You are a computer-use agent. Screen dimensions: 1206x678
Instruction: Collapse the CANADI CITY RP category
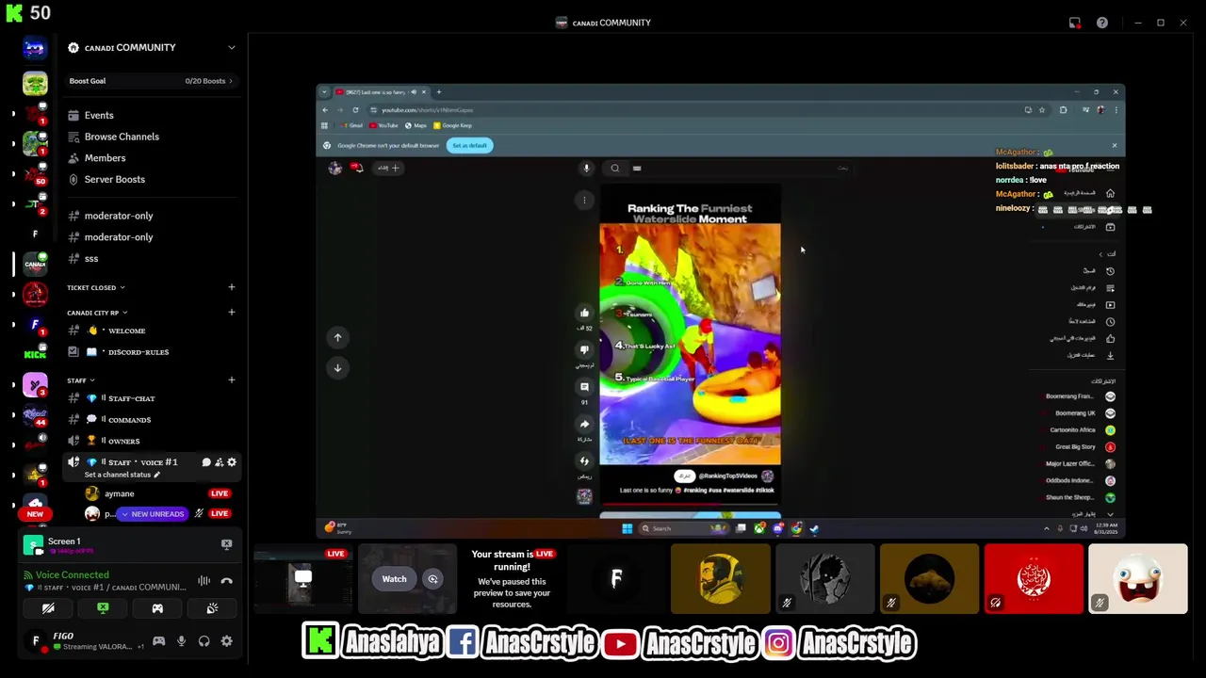pos(96,313)
